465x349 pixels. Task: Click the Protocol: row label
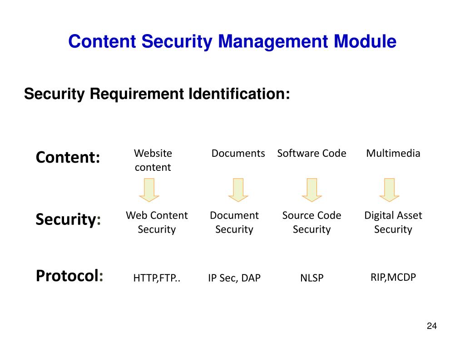(x=69, y=276)
